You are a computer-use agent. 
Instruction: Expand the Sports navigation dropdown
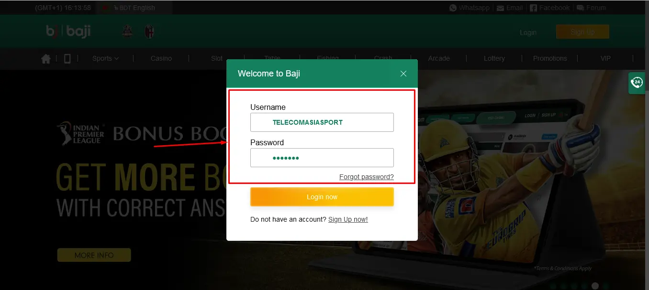[x=105, y=58]
